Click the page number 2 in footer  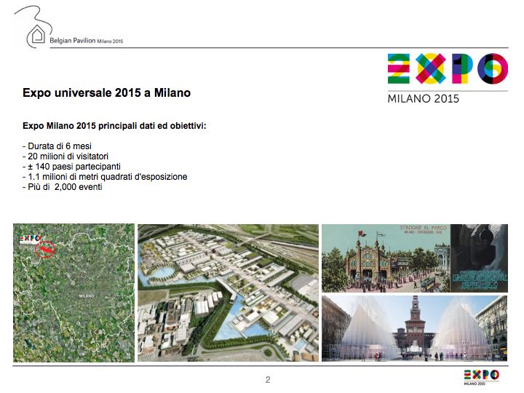tap(267, 379)
